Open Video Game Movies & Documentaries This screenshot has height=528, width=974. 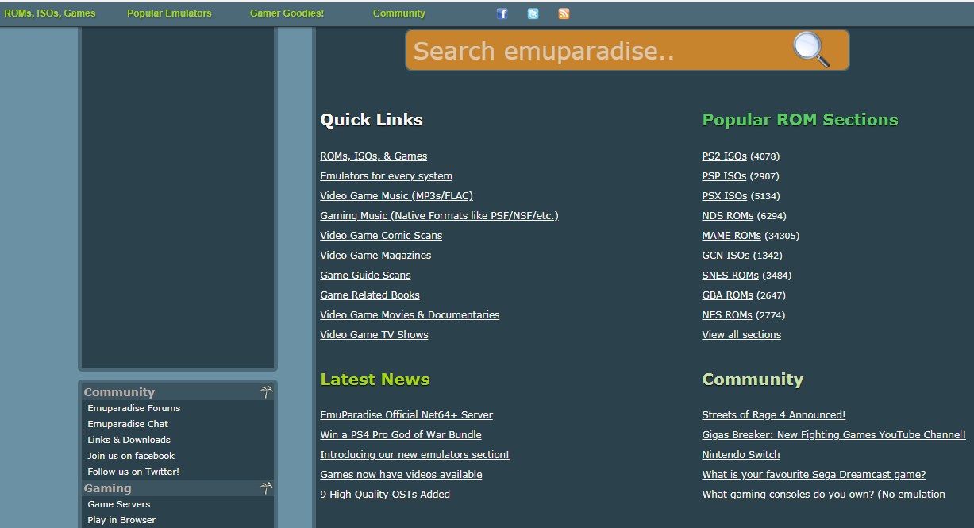tap(410, 315)
